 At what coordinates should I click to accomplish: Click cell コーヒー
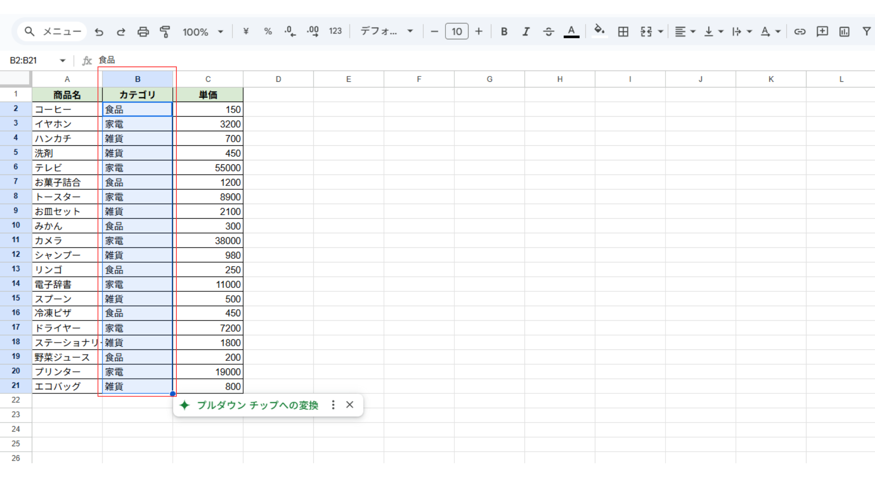(67, 109)
